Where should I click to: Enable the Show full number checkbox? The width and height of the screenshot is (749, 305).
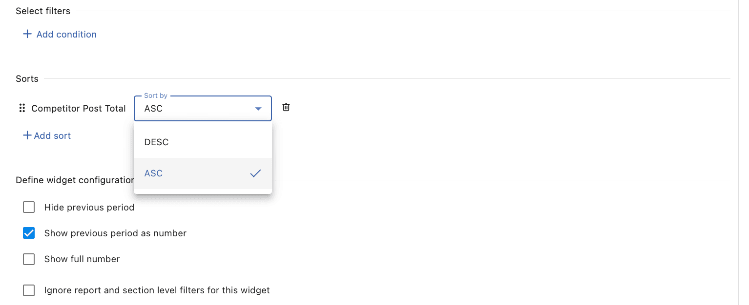pos(29,259)
